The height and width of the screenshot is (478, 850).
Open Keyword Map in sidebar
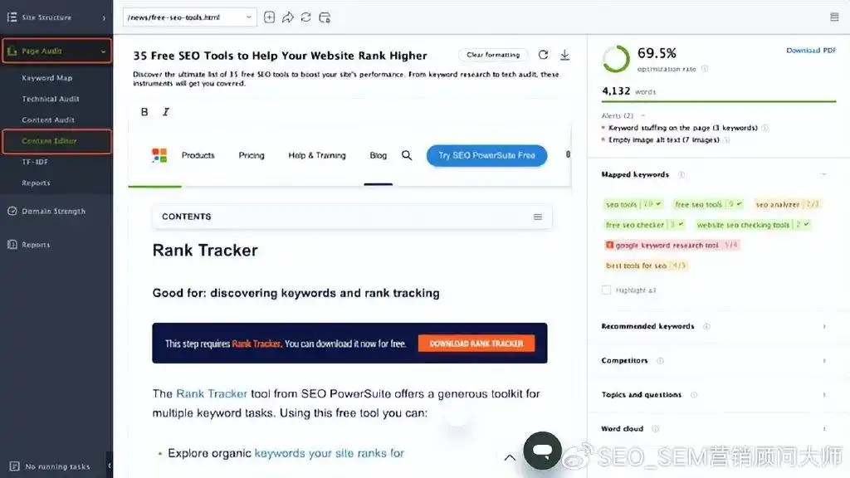pyautogui.click(x=46, y=78)
